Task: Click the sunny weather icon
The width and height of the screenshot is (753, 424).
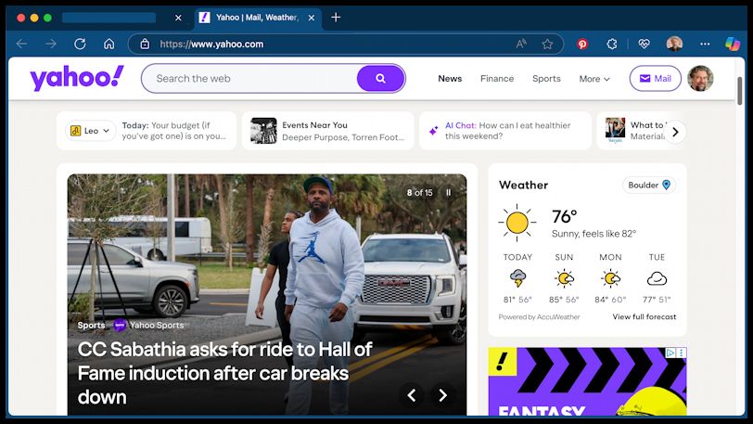Action: [517, 223]
